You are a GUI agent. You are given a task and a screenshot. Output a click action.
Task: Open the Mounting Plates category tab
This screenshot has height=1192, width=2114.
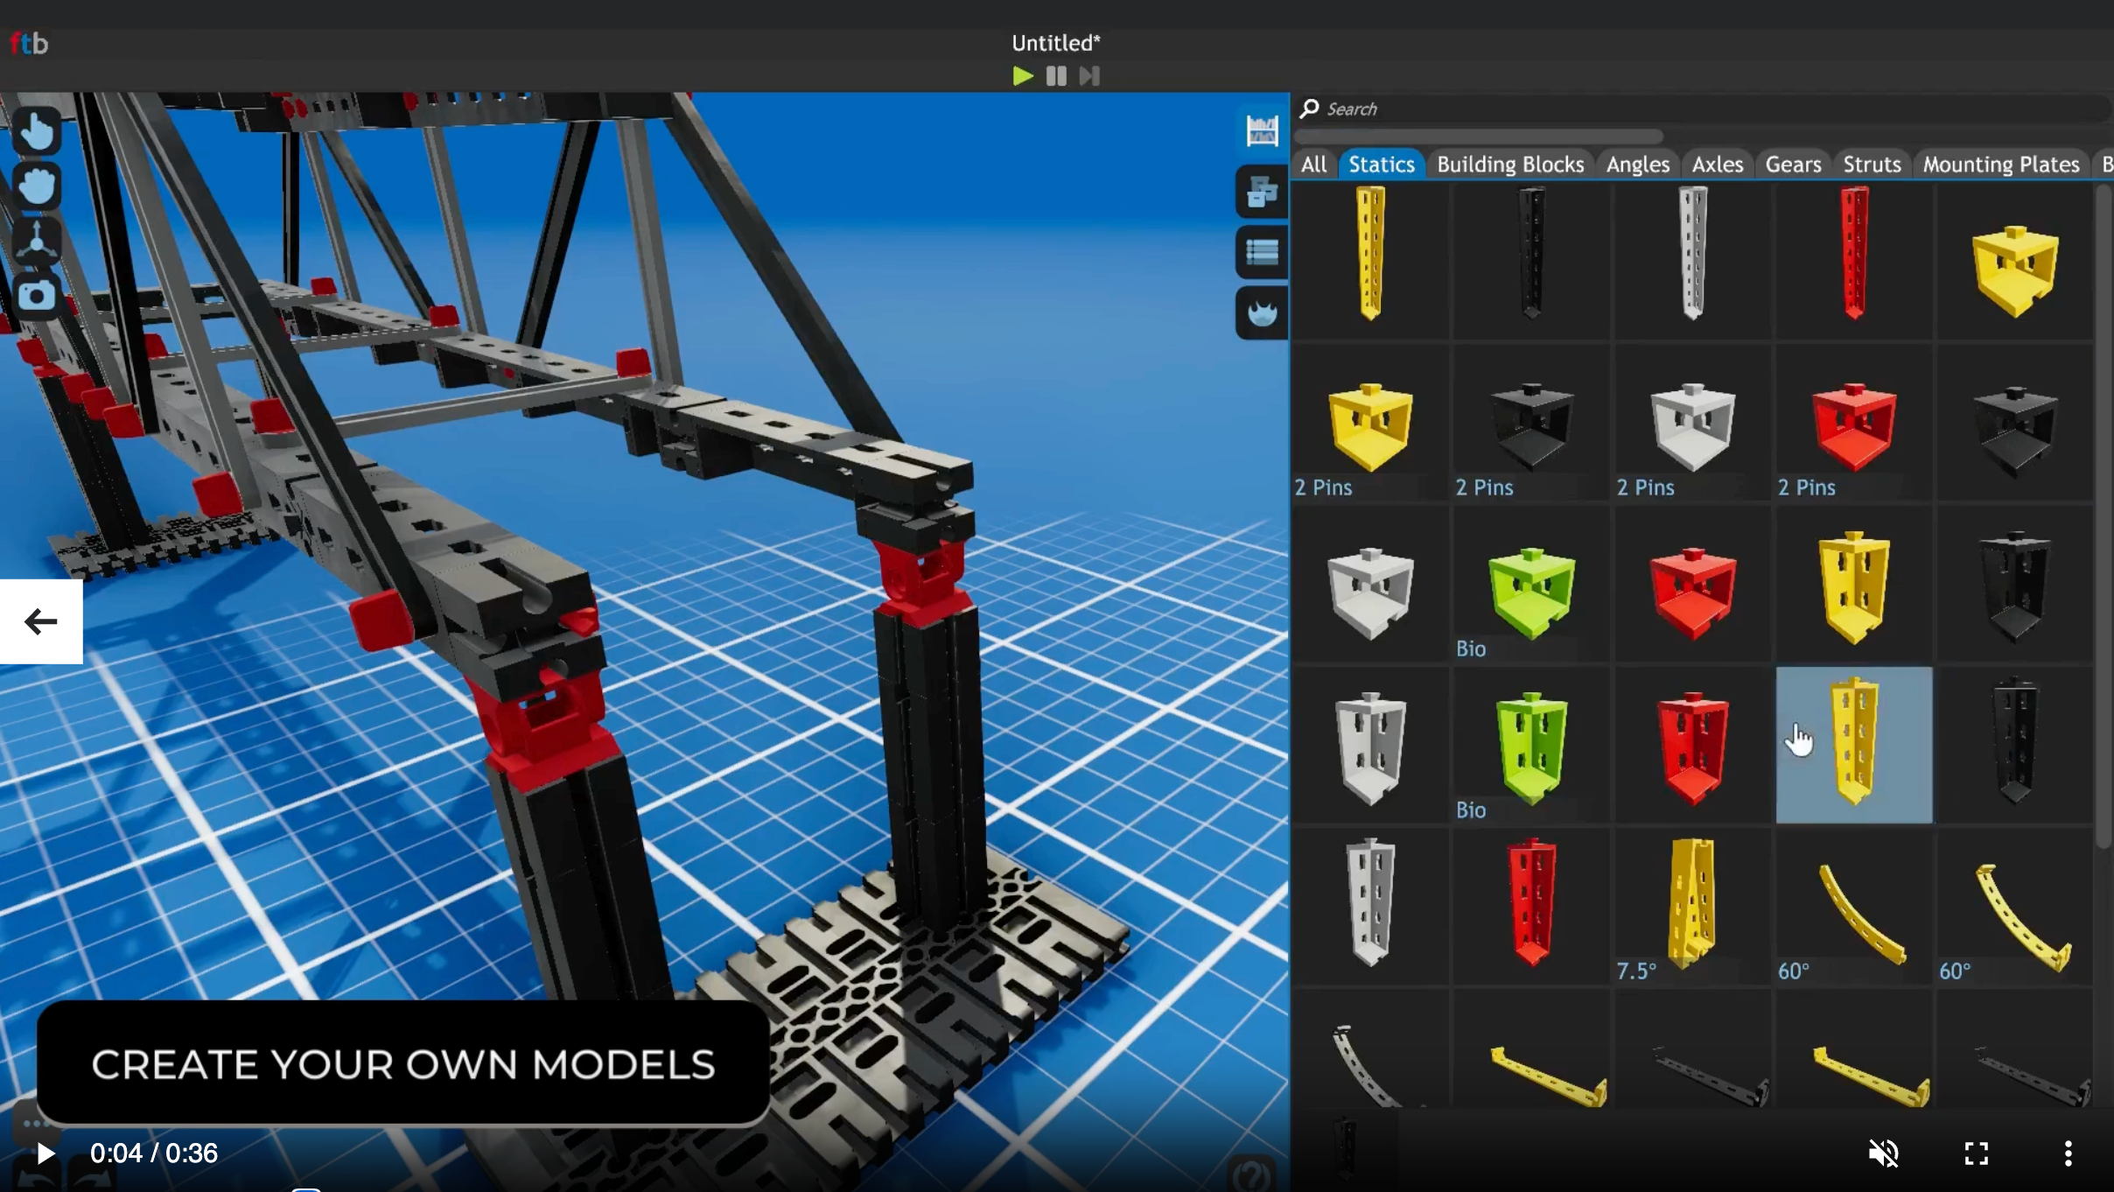[x=2000, y=165]
